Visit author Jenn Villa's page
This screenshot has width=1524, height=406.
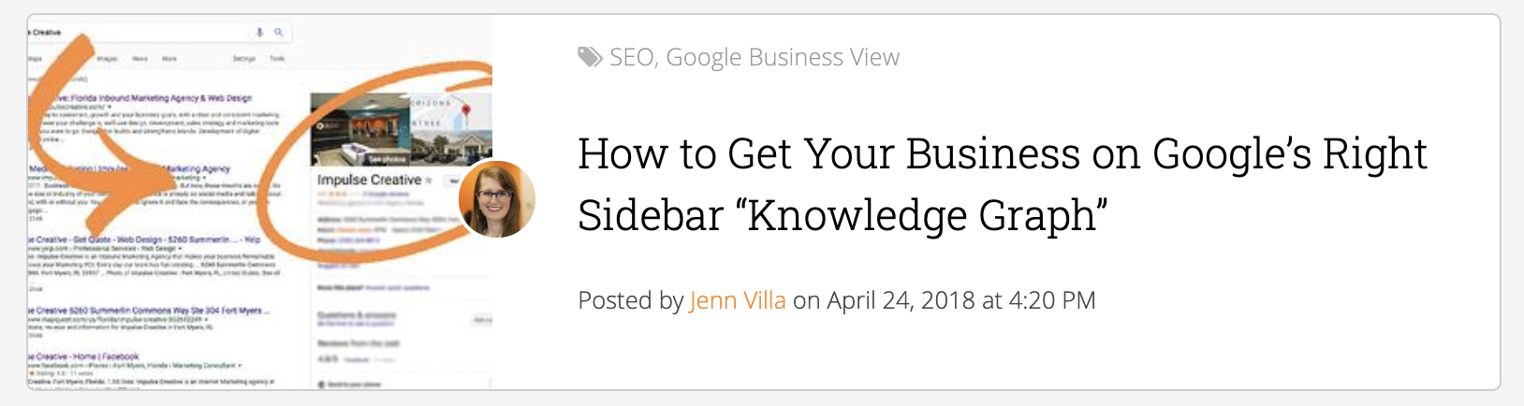coord(738,300)
